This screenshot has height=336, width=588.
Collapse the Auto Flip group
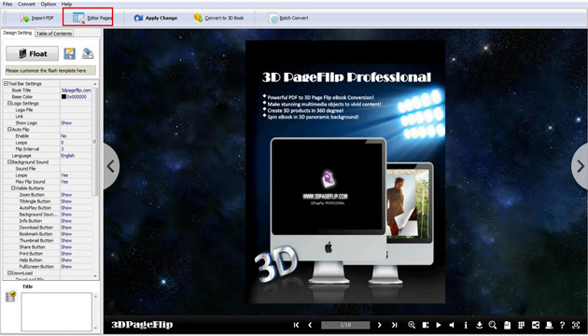9,130
